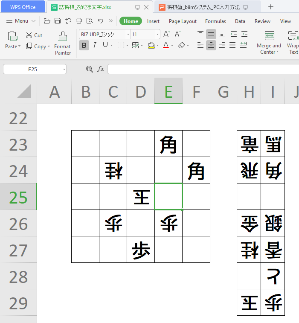Click the new tab plus button

click(270, 7)
